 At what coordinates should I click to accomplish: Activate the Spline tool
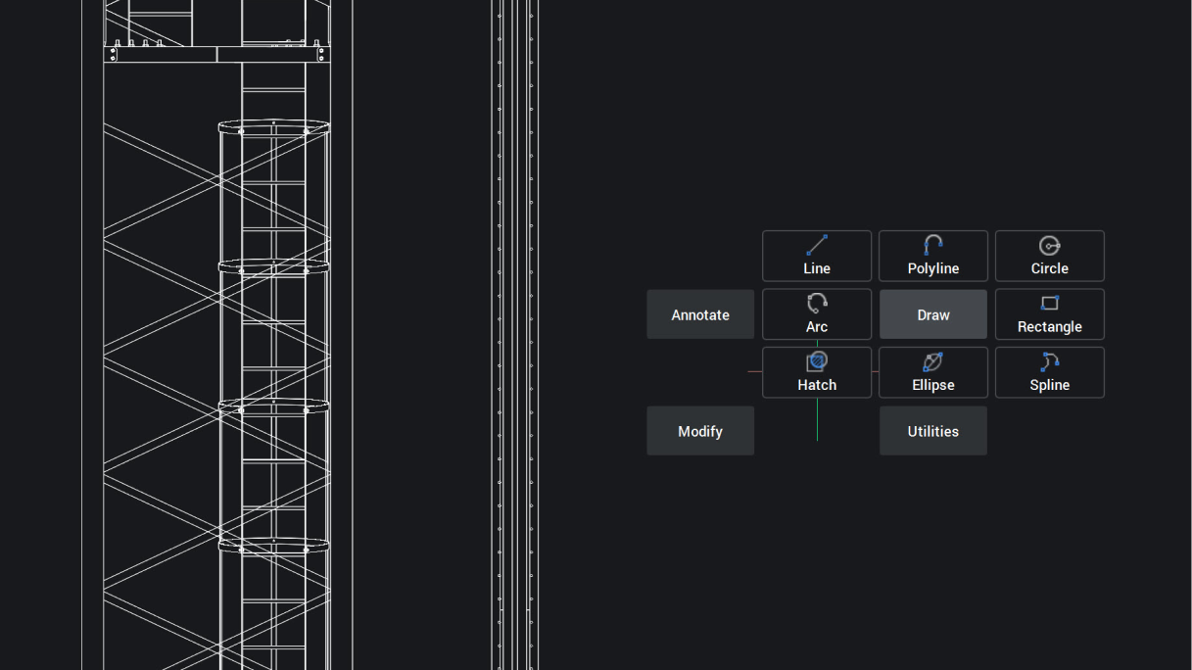point(1050,372)
